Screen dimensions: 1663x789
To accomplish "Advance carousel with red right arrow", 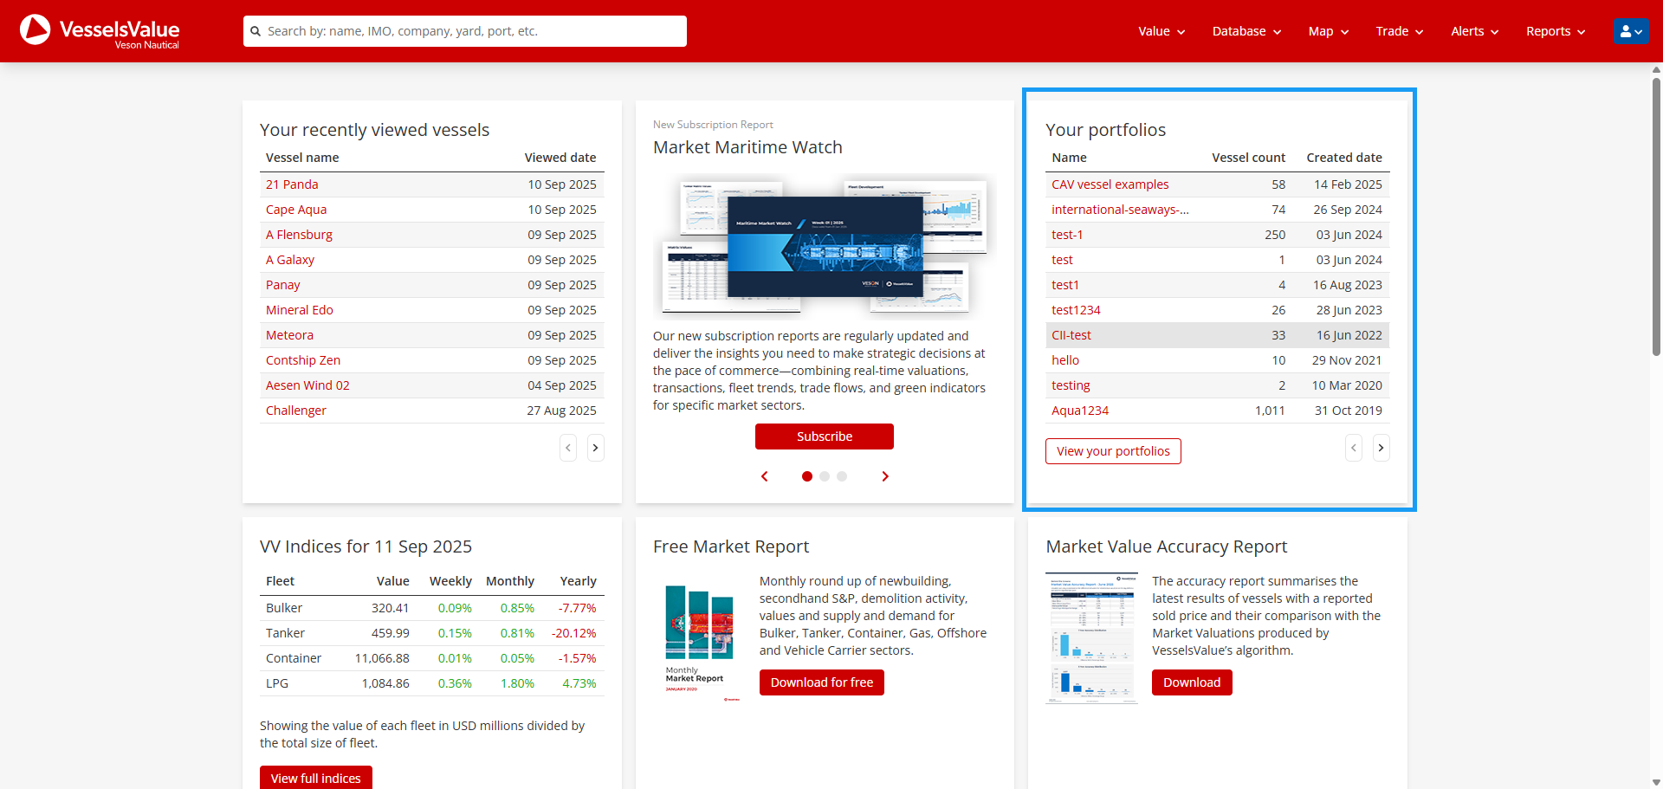I will [884, 476].
